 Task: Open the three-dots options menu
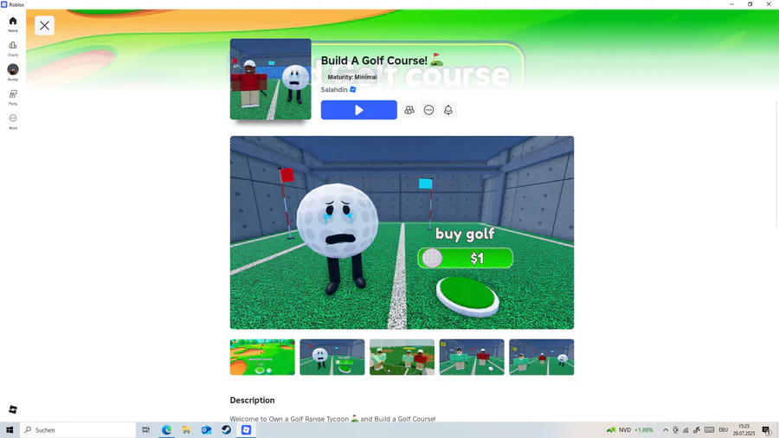coord(428,110)
